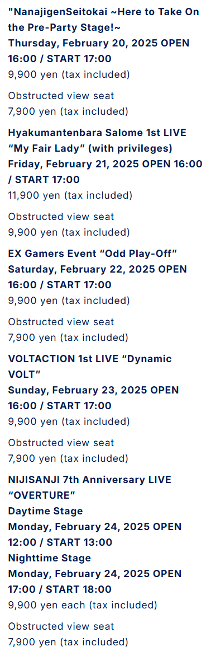Select the OPEN 17:00 / START 18:00 line

(95, 581)
